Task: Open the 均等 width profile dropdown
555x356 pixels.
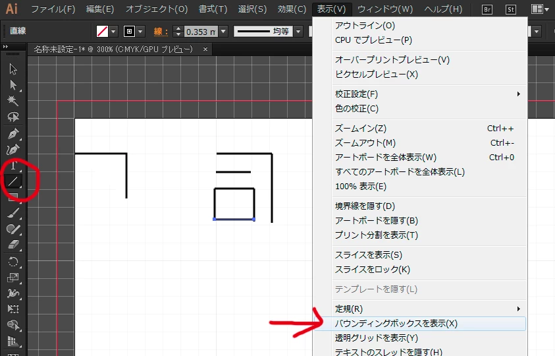Action: 298,31
